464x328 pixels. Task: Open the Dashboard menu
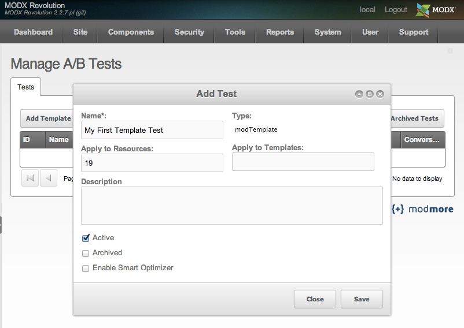(33, 32)
